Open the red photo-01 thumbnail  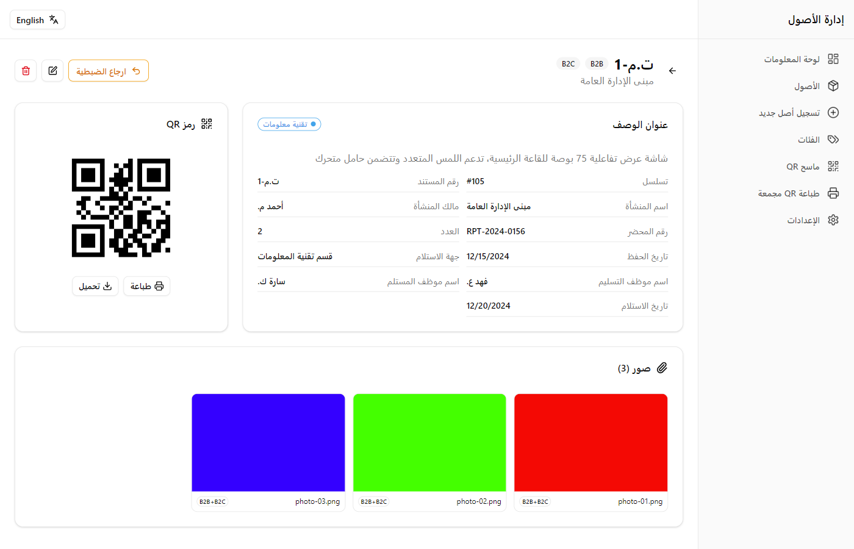tap(591, 443)
